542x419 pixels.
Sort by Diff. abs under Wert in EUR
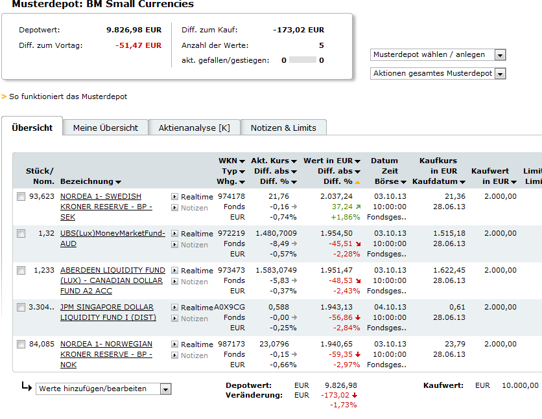tap(357, 172)
